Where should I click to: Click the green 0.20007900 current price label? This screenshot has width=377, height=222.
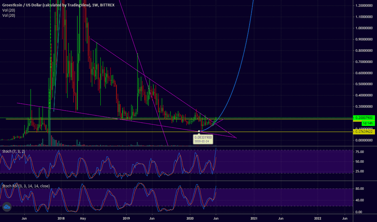[364, 118]
